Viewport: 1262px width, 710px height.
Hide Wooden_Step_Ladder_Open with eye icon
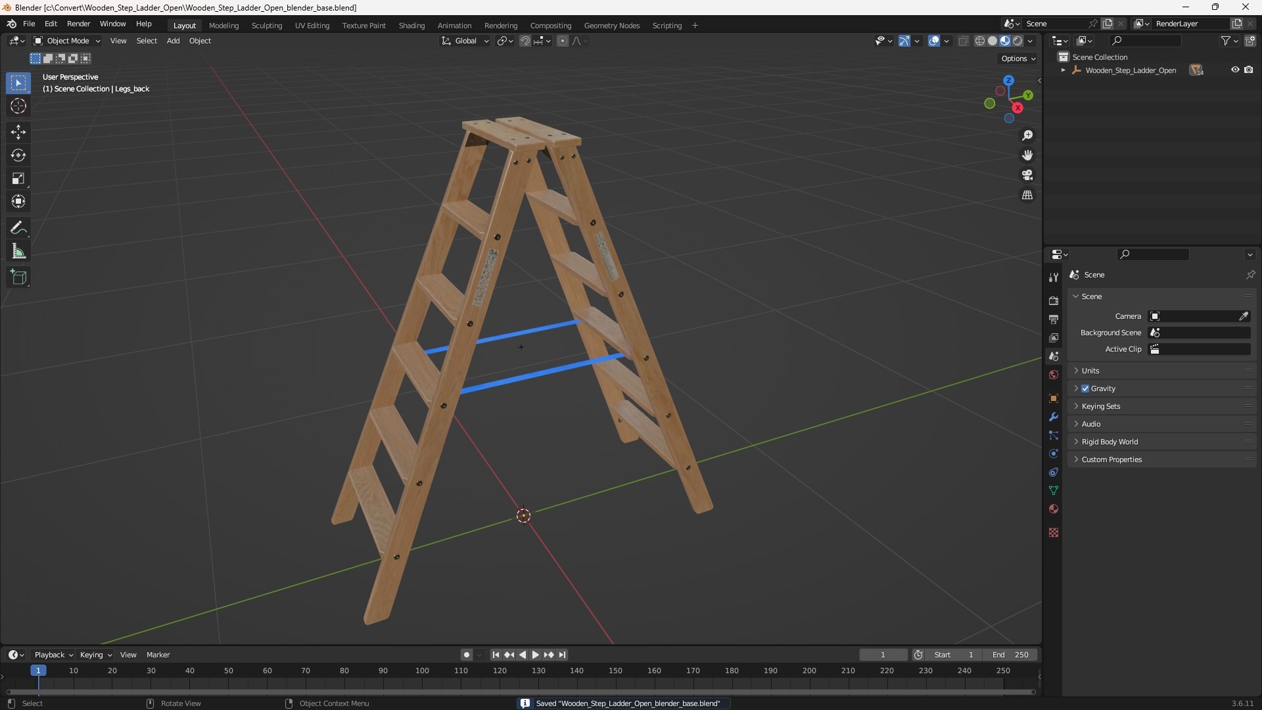tap(1235, 70)
